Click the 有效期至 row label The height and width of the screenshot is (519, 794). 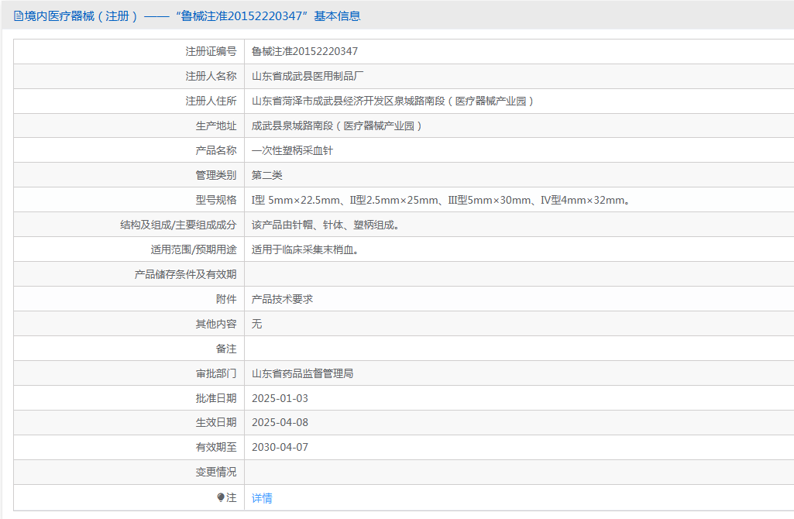click(x=215, y=448)
